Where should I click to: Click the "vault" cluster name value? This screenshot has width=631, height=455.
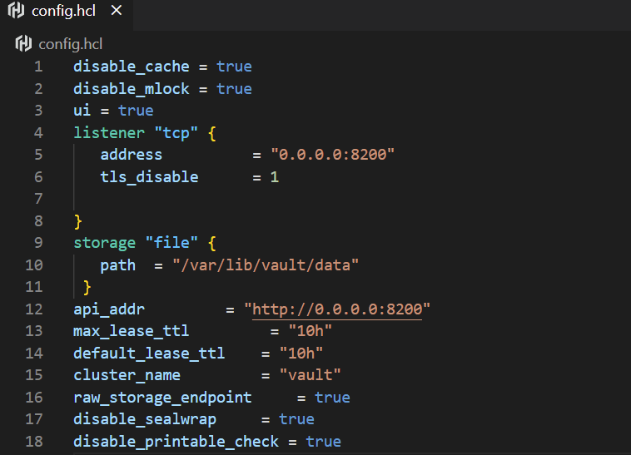(310, 375)
